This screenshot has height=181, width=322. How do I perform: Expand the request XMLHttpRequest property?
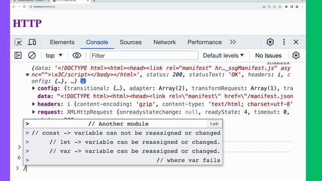click(x=34, y=112)
